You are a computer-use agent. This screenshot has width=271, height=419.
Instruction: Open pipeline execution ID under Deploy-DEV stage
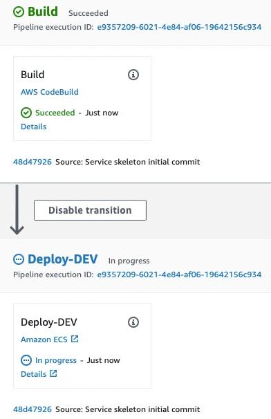pyautogui.click(x=179, y=274)
